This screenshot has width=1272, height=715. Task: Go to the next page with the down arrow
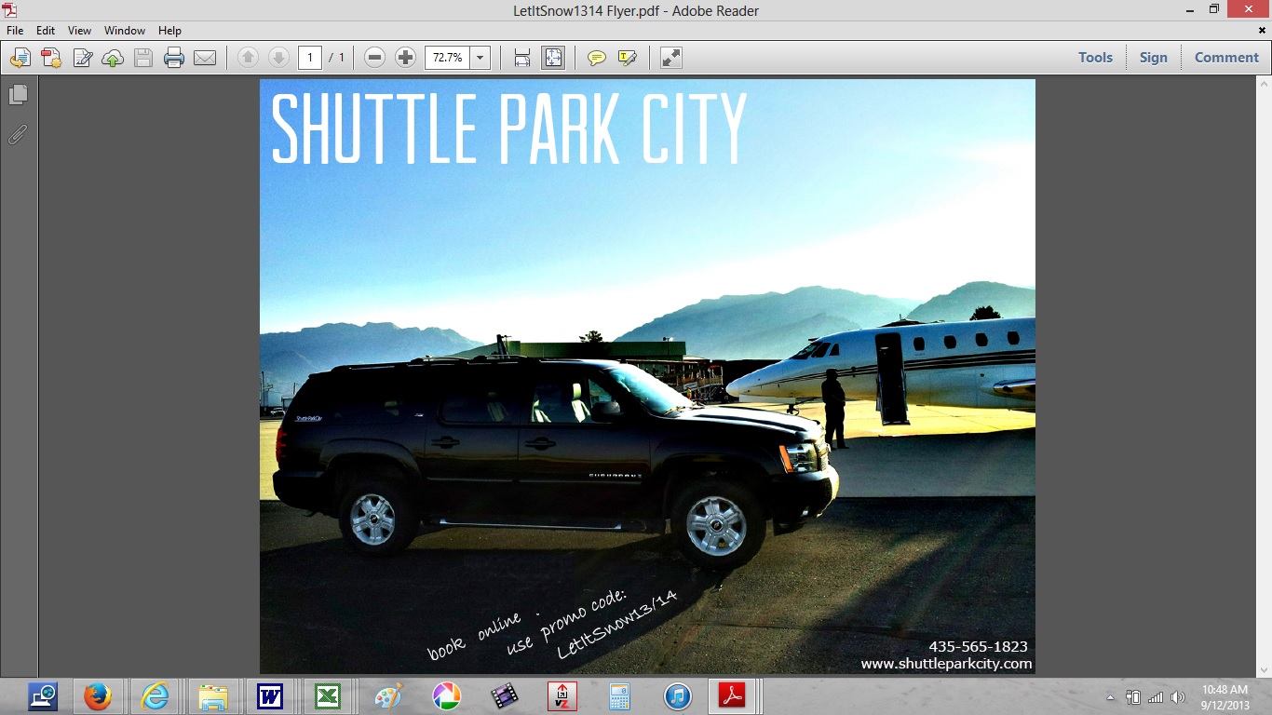[278, 58]
